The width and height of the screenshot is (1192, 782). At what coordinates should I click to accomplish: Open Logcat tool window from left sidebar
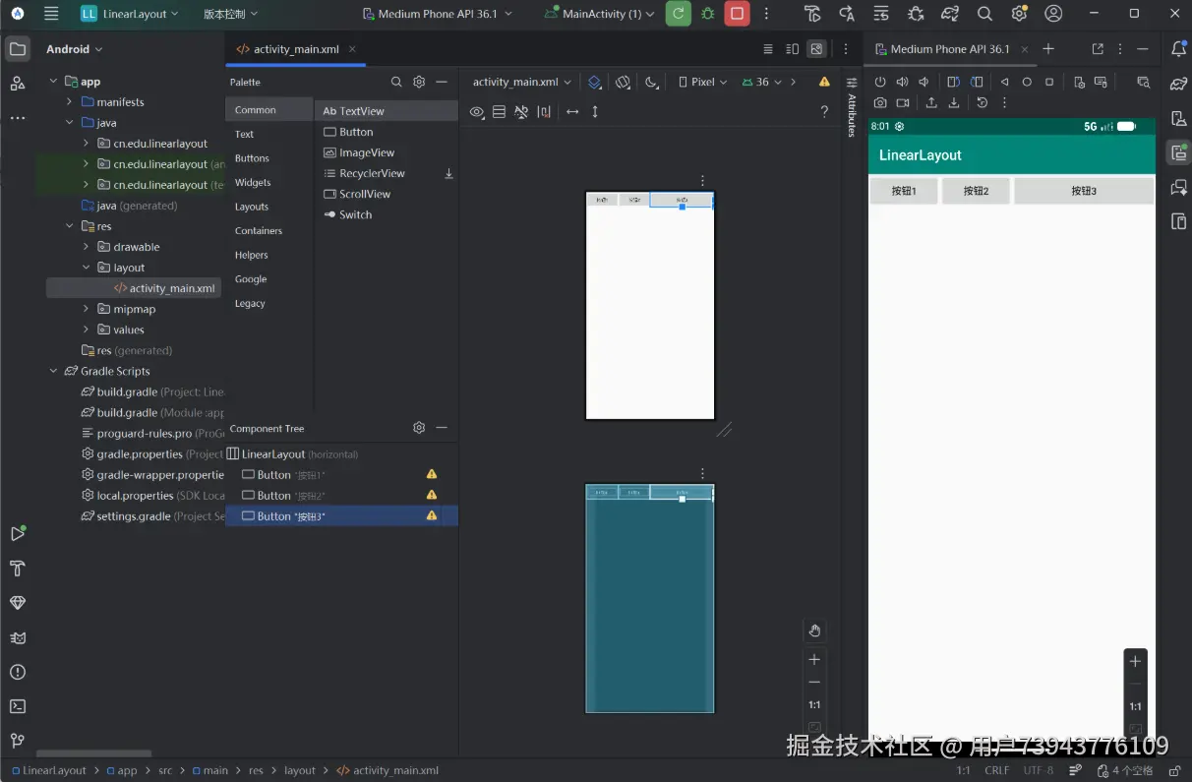click(x=17, y=637)
